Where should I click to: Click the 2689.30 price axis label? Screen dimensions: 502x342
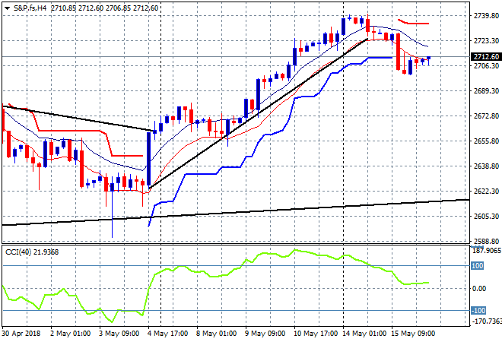tap(486, 91)
